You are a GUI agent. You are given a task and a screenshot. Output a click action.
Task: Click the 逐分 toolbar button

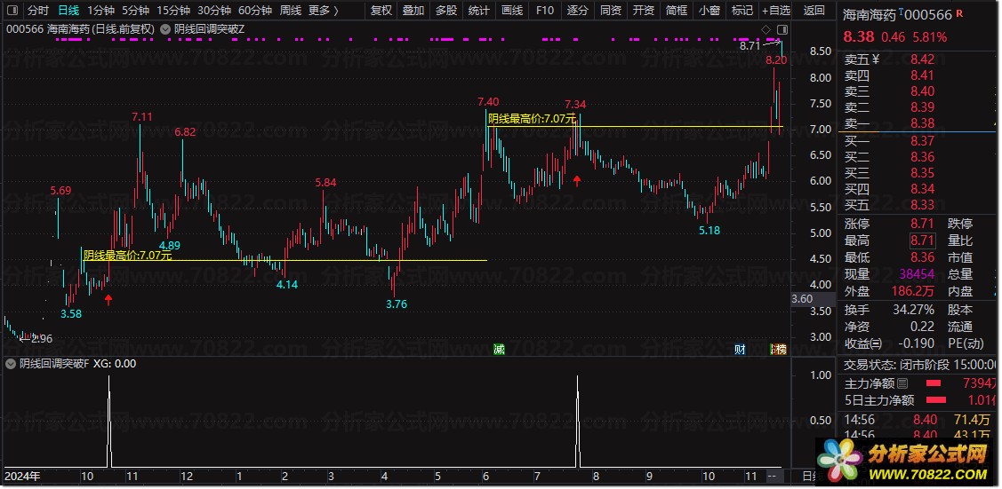click(578, 10)
